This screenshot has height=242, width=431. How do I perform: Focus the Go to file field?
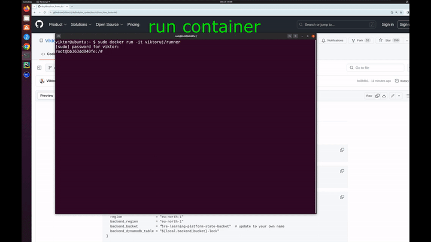pos(375,68)
